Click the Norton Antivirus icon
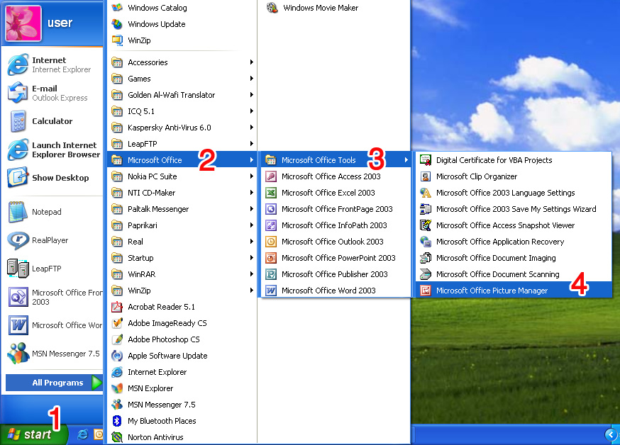Screen dimensions: 620x445 click(x=117, y=437)
